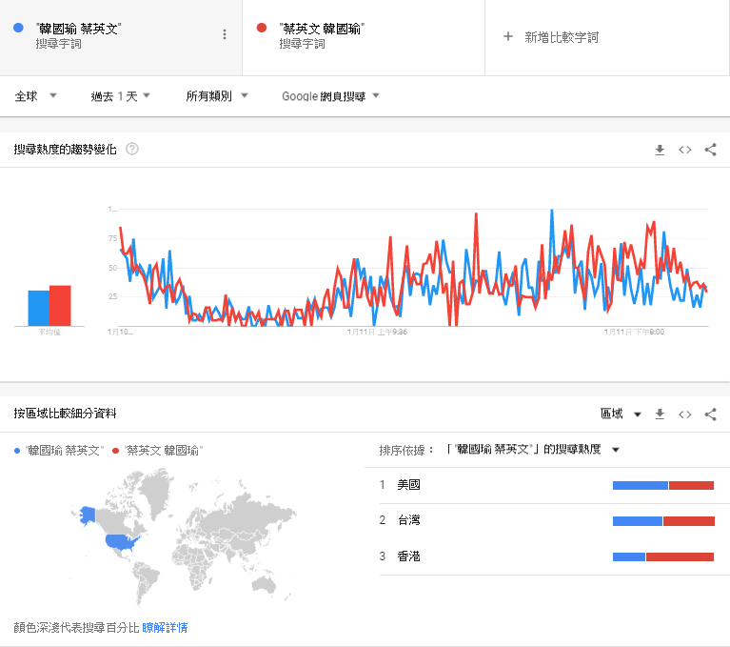Open the Google 網頁搜尋 search type dropdown
The width and height of the screenshot is (730, 647).
[x=330, y=96]
